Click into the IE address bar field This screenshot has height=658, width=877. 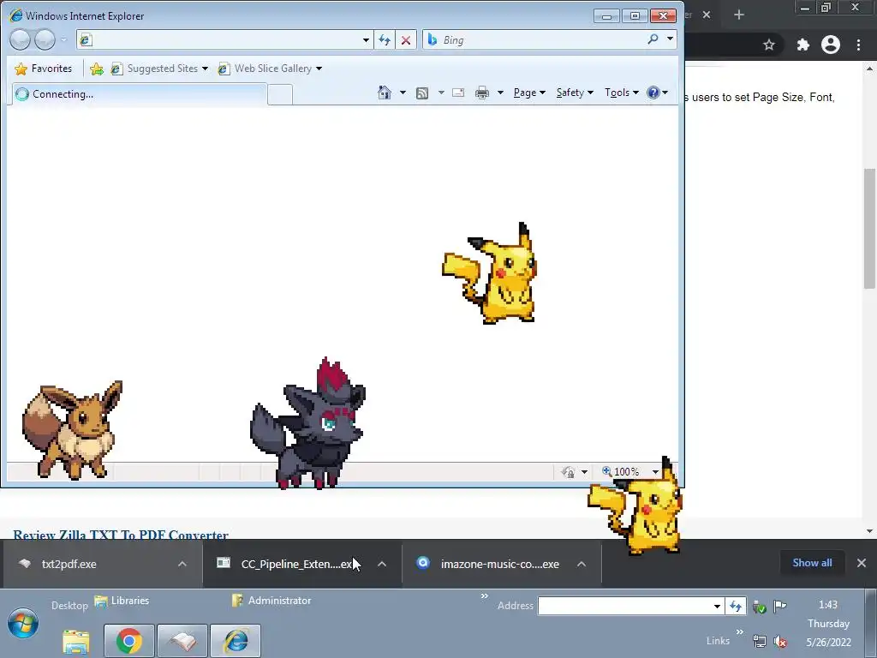[x=224, y=39]
